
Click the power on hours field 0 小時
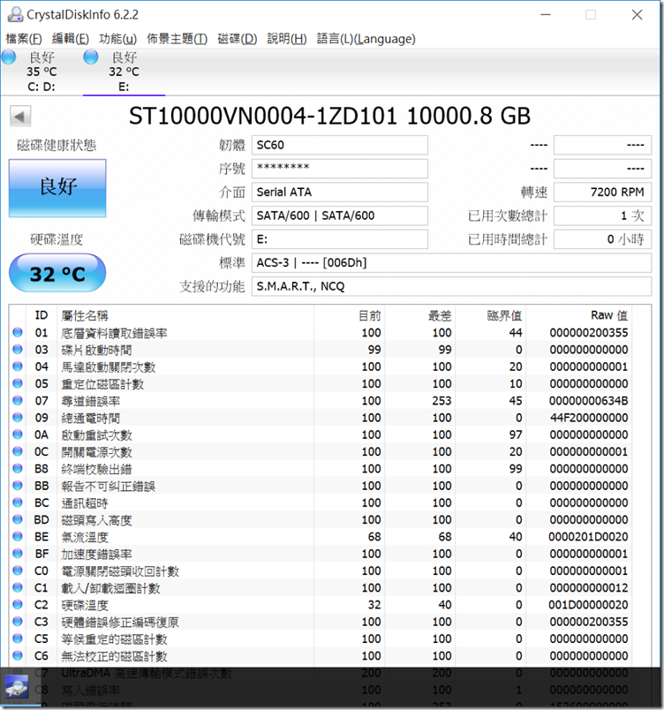click(x=602, y=239)
